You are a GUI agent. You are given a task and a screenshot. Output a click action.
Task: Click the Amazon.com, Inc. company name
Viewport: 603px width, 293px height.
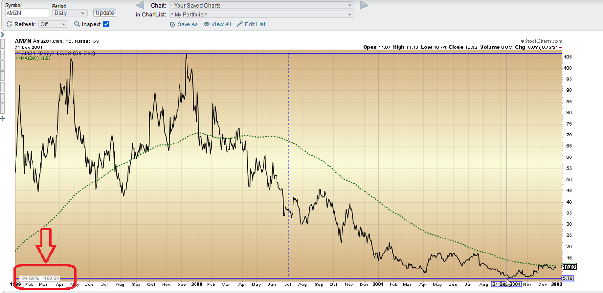click(52, 41)
